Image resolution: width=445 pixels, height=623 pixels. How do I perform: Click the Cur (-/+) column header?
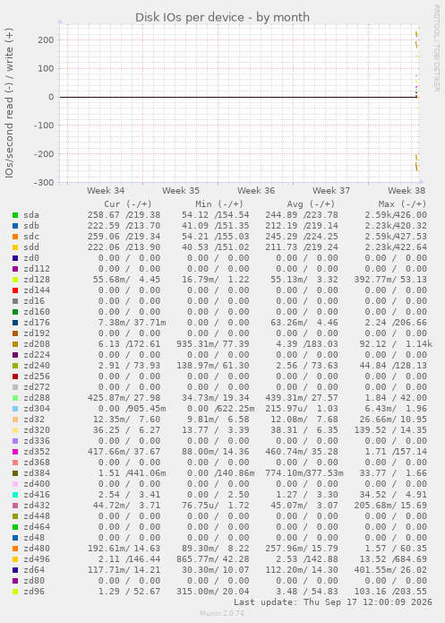(128, 204)
